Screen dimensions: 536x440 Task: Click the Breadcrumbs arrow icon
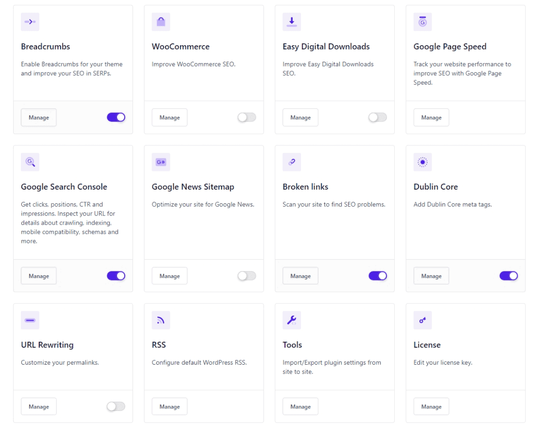(30, 22)
